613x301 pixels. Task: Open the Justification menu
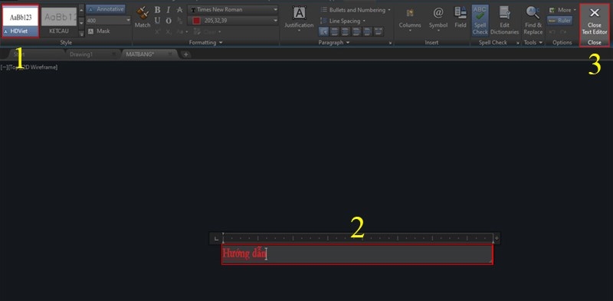(x=299, y=18)
